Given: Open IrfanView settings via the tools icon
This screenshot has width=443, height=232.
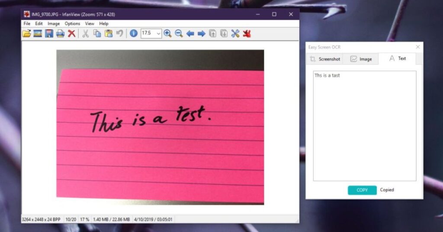Looking at the screenshot, I should 235,33.
